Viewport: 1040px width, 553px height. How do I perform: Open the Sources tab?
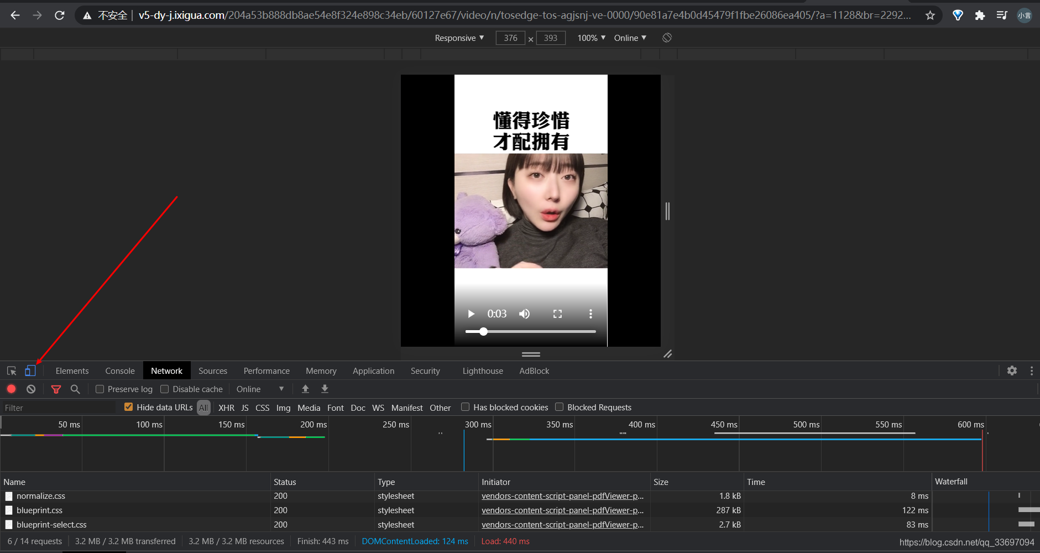tap(213, 371)
